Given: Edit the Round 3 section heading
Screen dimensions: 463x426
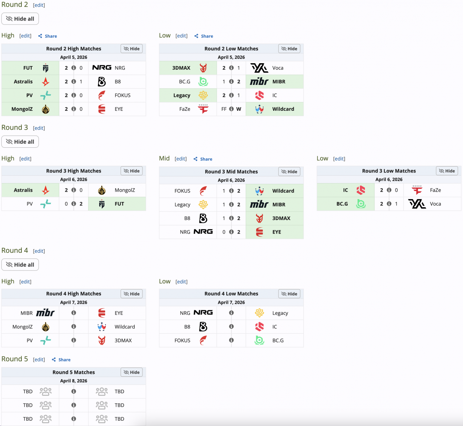Looking at the screenshot, I should [39, 128].
